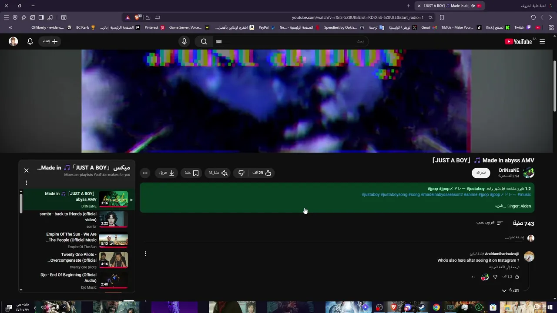Open playlist panel three-dot options

(26, 183)
